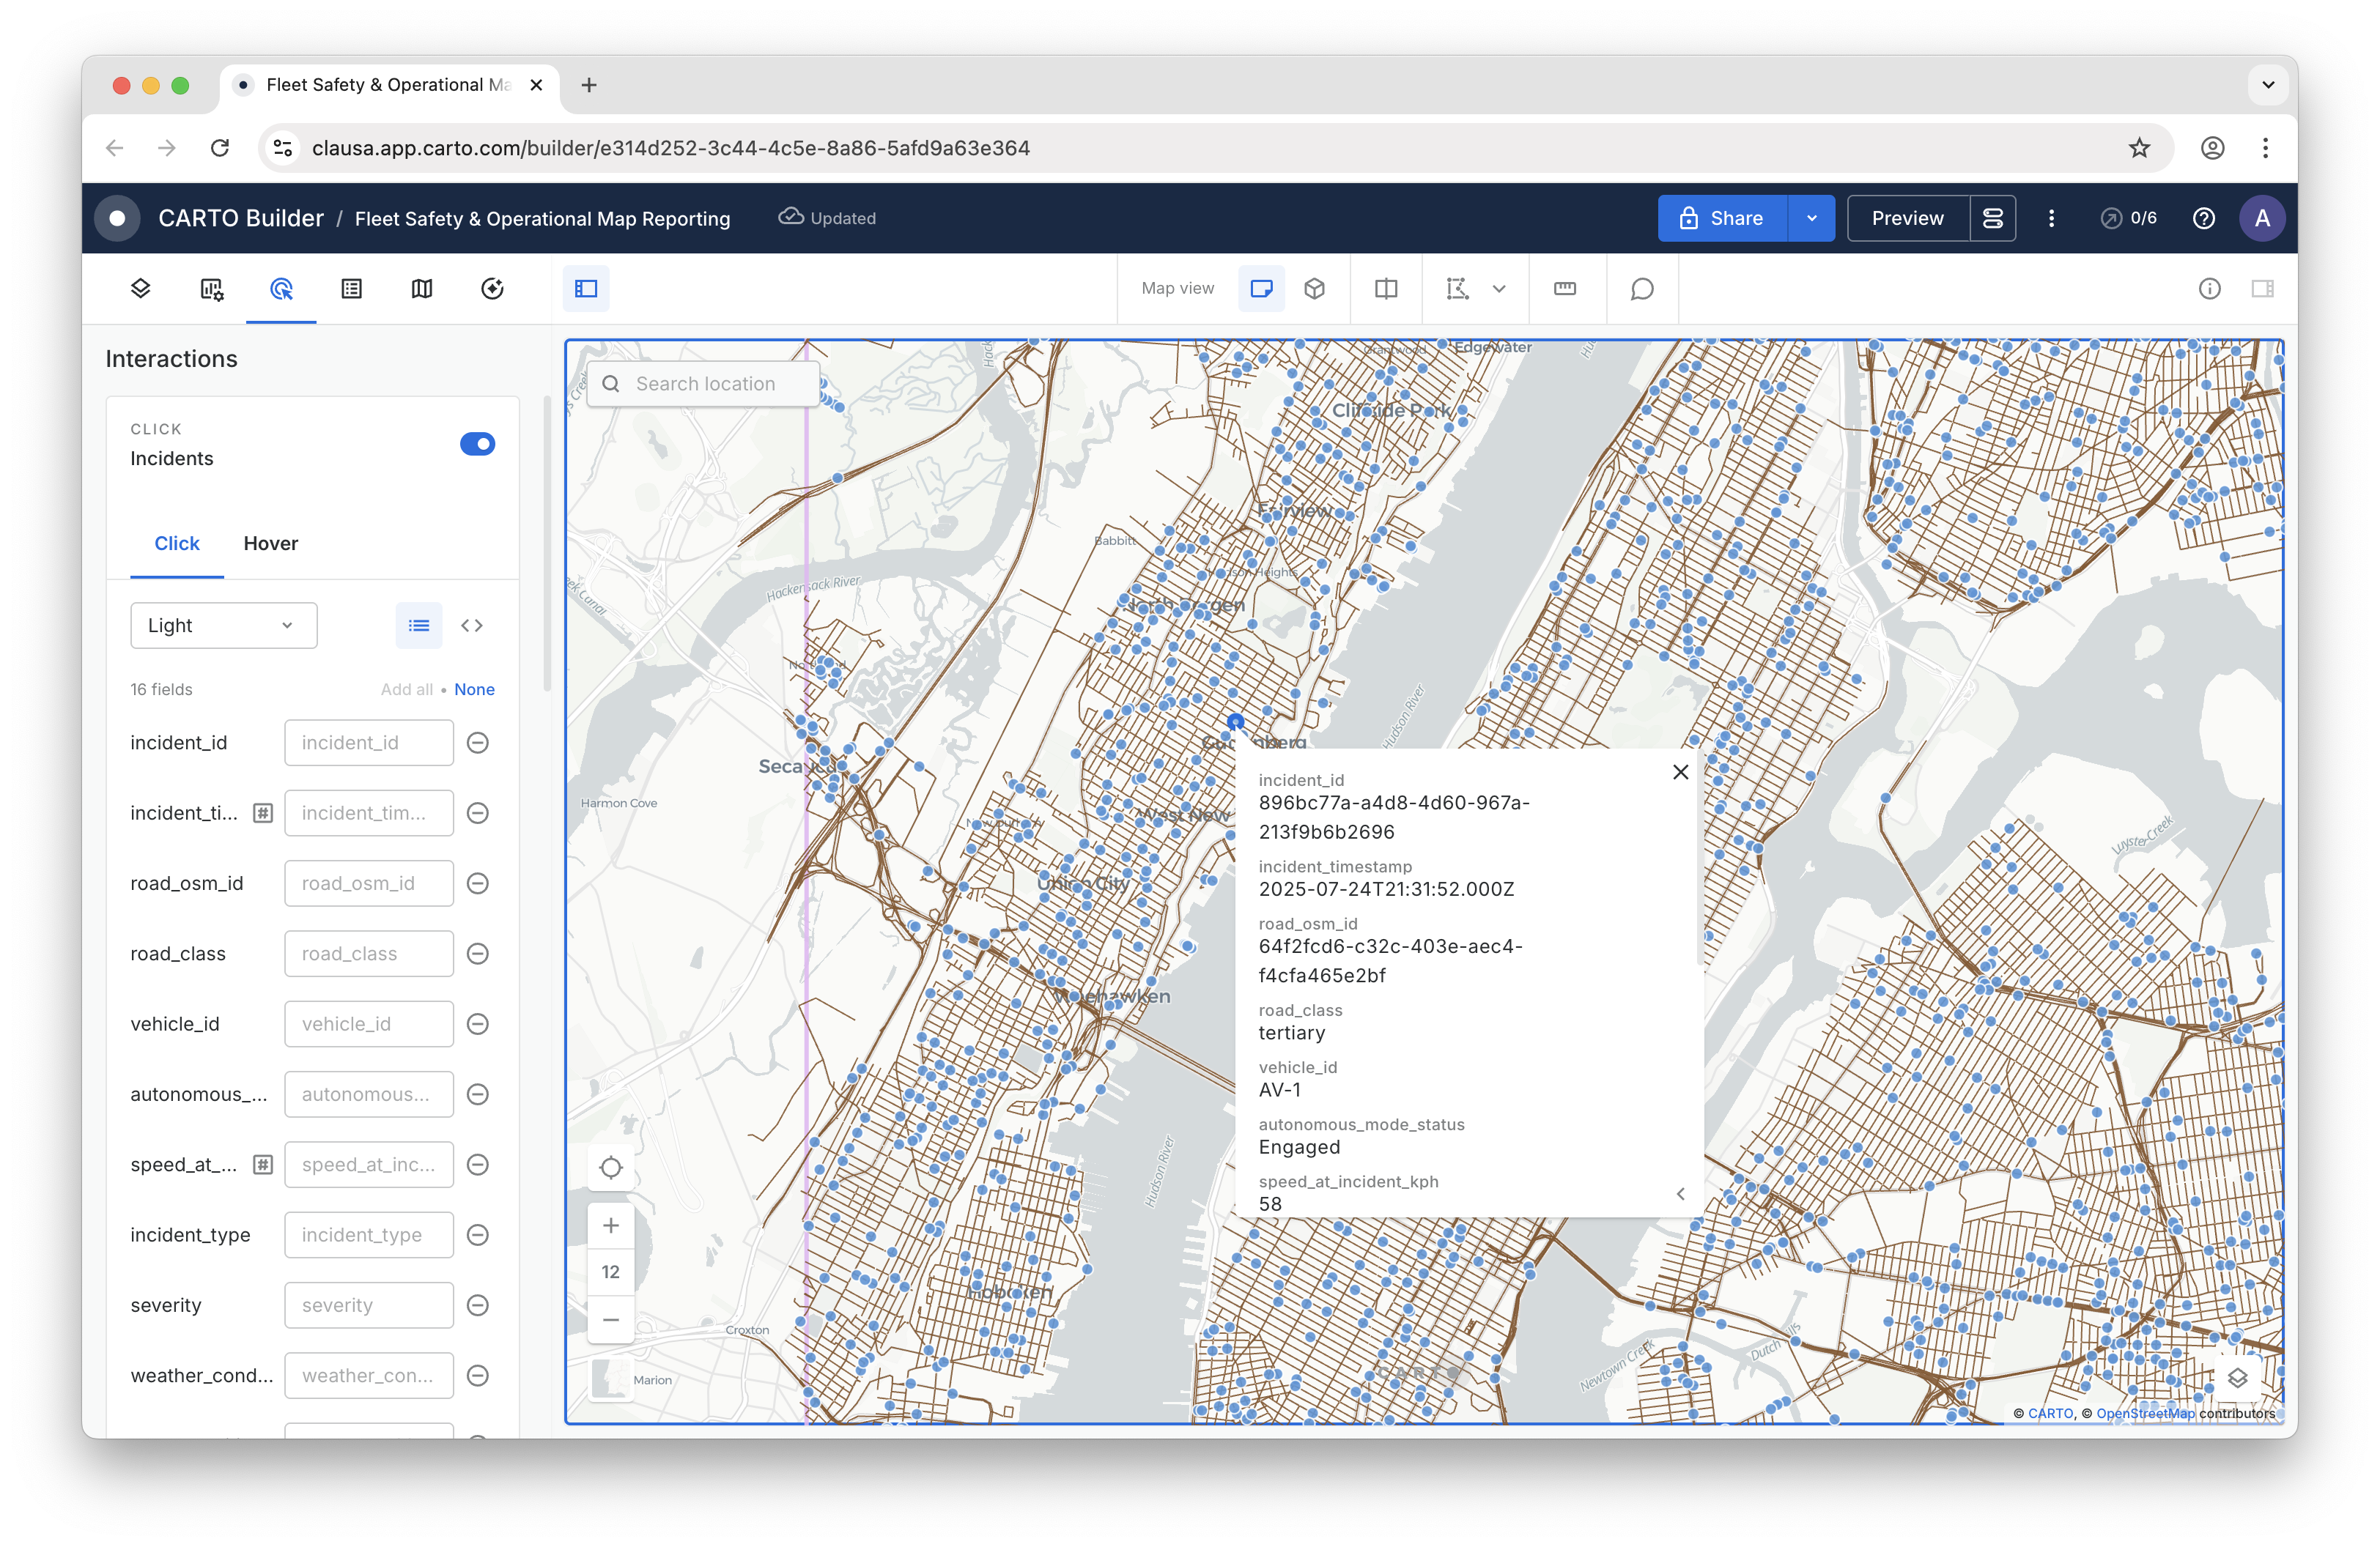Toggle off Incidents click interaction switch
Image resolution: width=2380 pixels, height=1547 pixels.
pyautogui.click(x=477, y=444)
